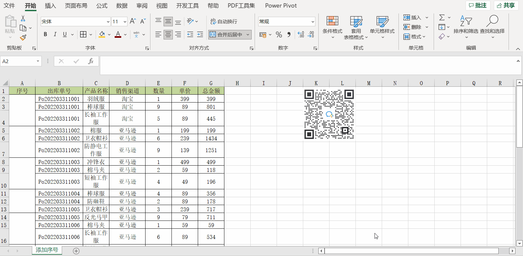Open the File (文件) tab
The height and width of the screenshot is (256, 523).
9,6
